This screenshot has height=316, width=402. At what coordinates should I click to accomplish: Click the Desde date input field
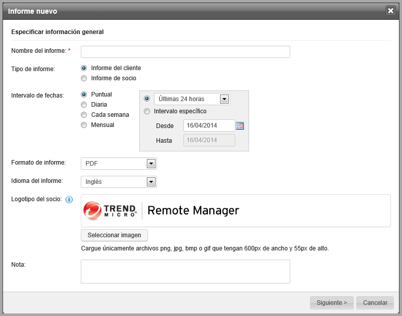[x=209, y=125]
